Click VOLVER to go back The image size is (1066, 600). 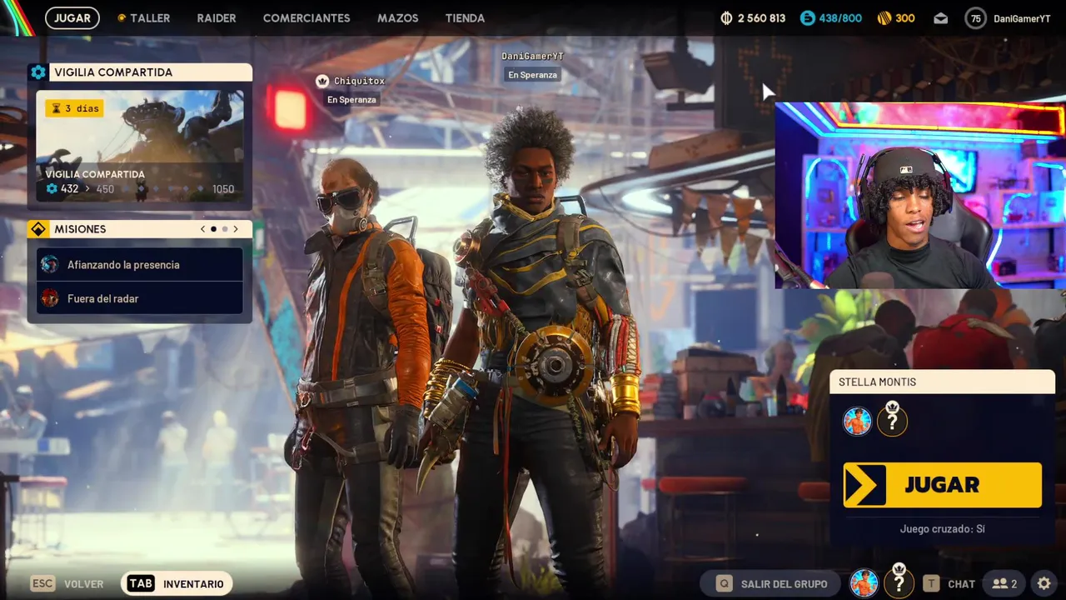tap(83, 584)
